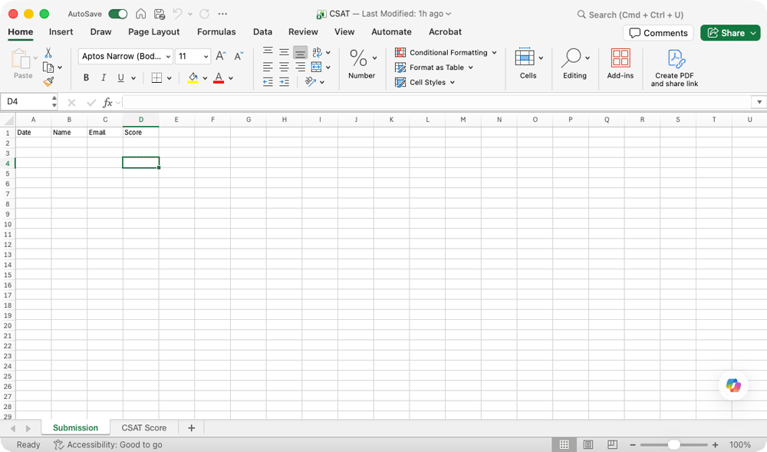Cut selection with the scissors icon

pos(48,52)
